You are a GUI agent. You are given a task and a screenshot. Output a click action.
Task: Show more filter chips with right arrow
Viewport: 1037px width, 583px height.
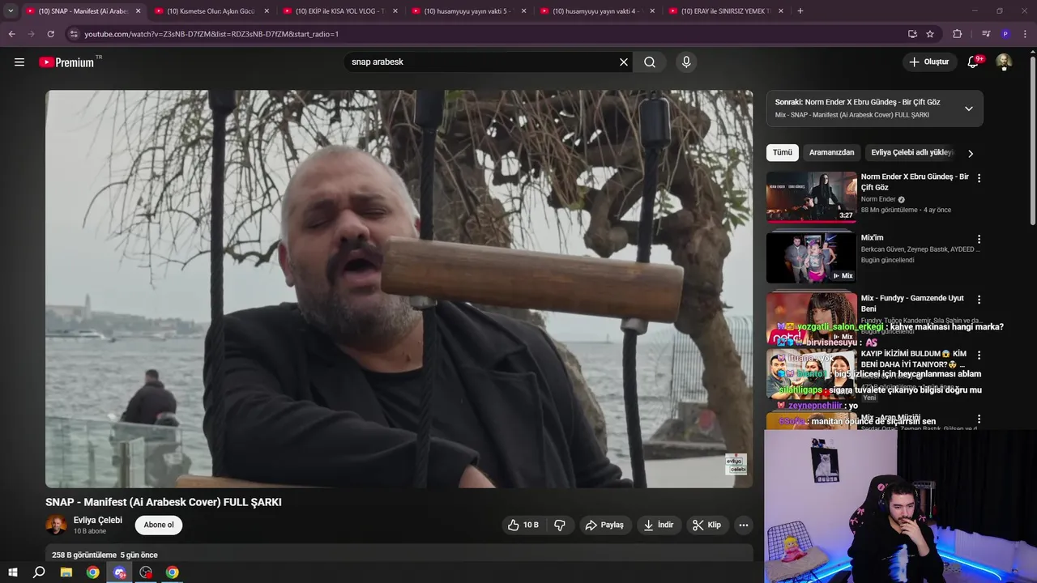pyautogui.click(x=971, y=153)
